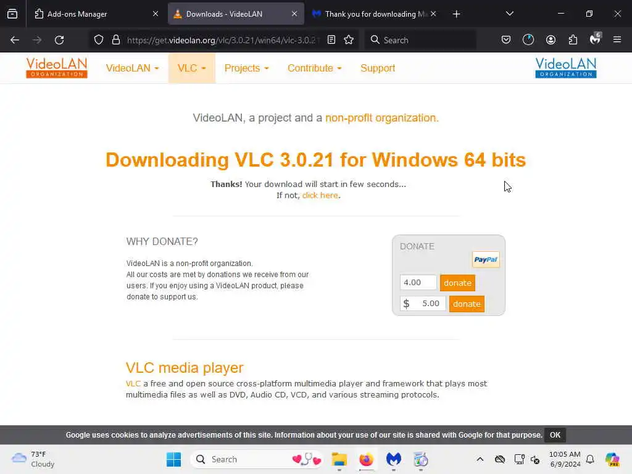Click the Firefox Search box
This screenshot has height=474, width=632.
420,40
